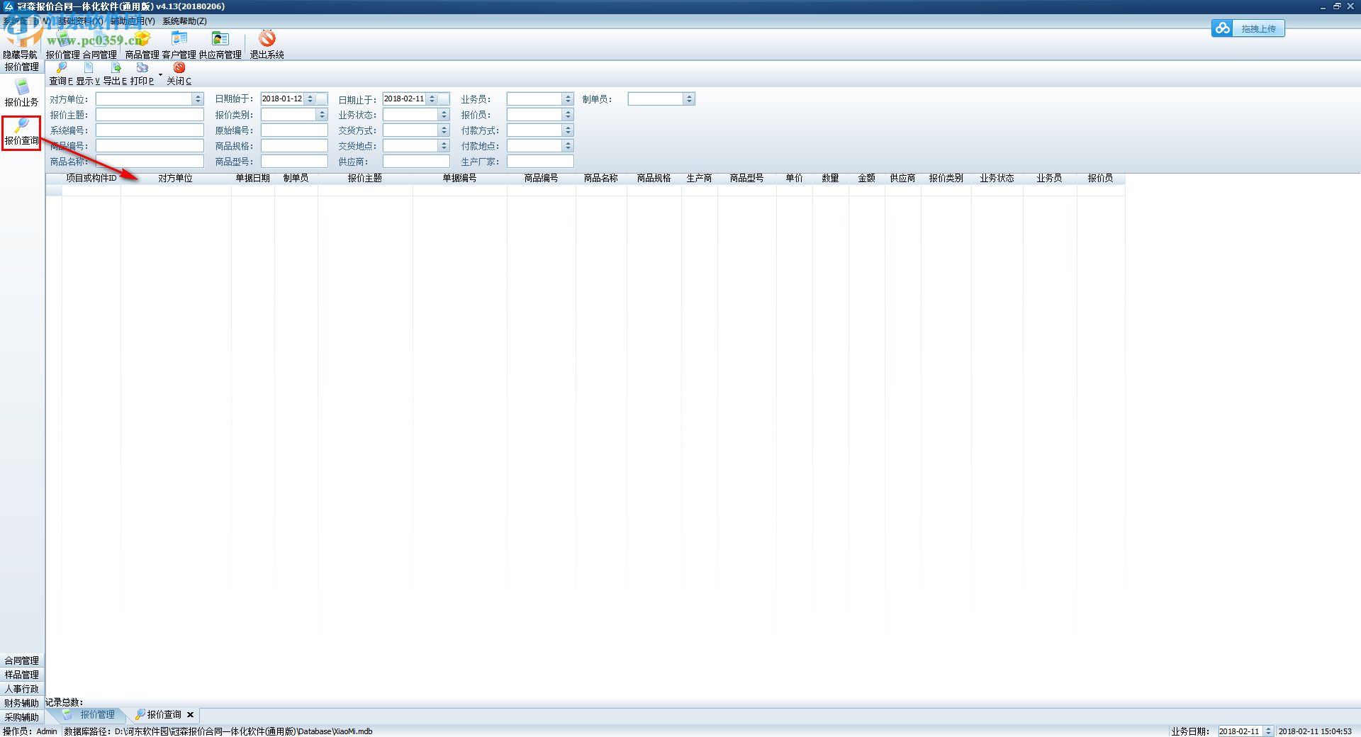
Task: Expand the 交货方式 dropdown
Action: [444, 130]
